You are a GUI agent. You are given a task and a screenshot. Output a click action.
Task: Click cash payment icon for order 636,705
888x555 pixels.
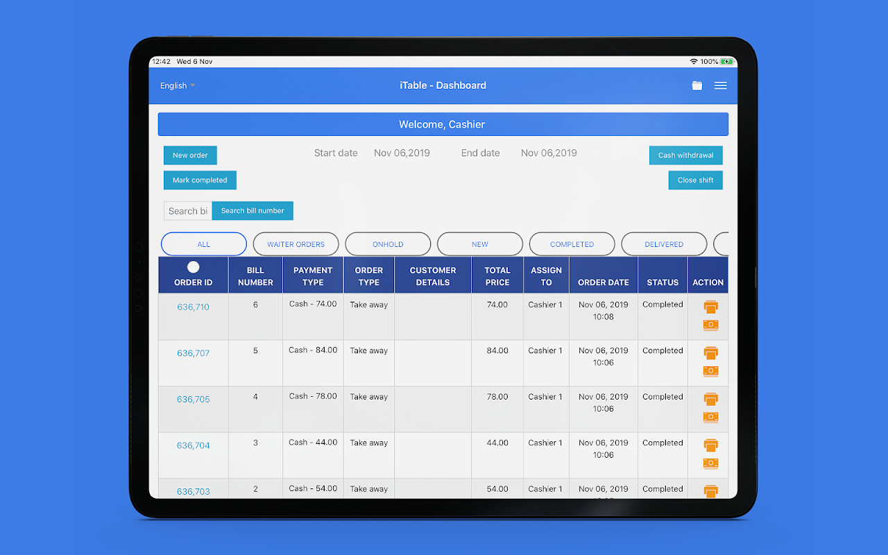(x=710, y=417)
